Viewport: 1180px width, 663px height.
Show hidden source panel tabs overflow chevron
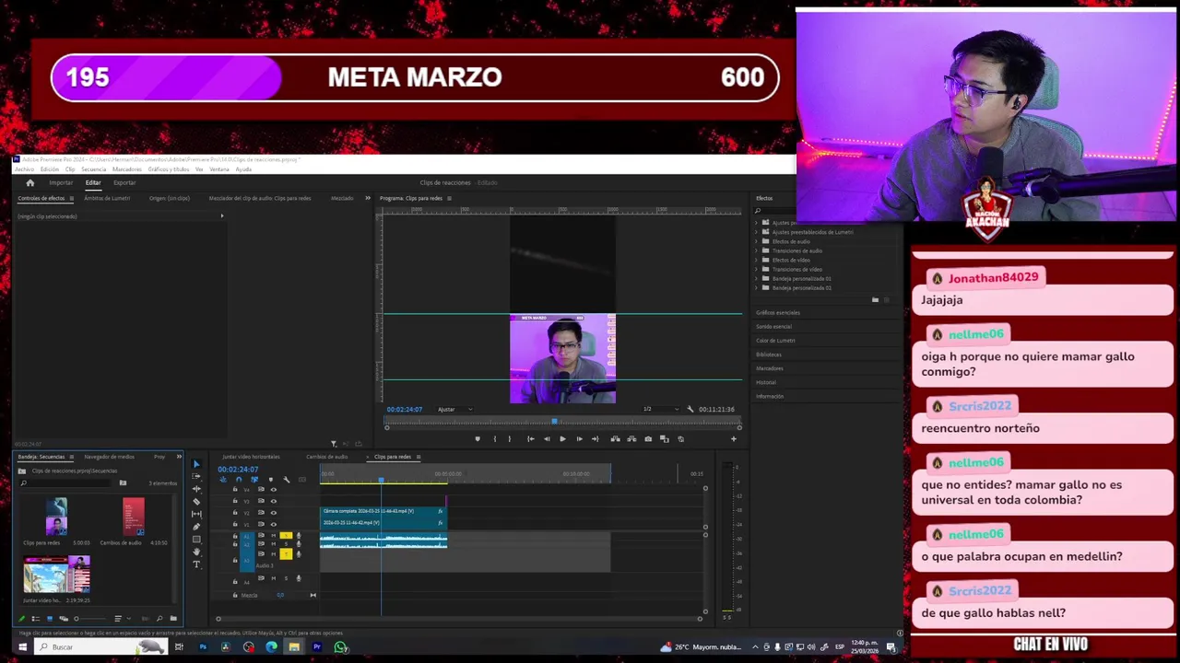[368, 198]
